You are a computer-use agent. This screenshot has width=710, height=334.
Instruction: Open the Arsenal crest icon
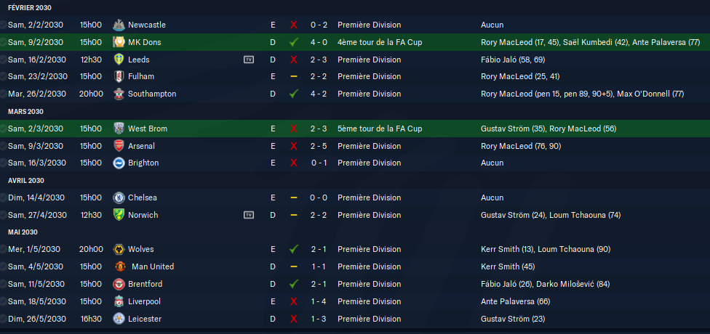tap(119, 146)
